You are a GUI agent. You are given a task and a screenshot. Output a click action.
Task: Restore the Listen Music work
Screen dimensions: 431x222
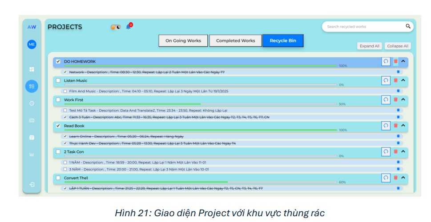386,80
